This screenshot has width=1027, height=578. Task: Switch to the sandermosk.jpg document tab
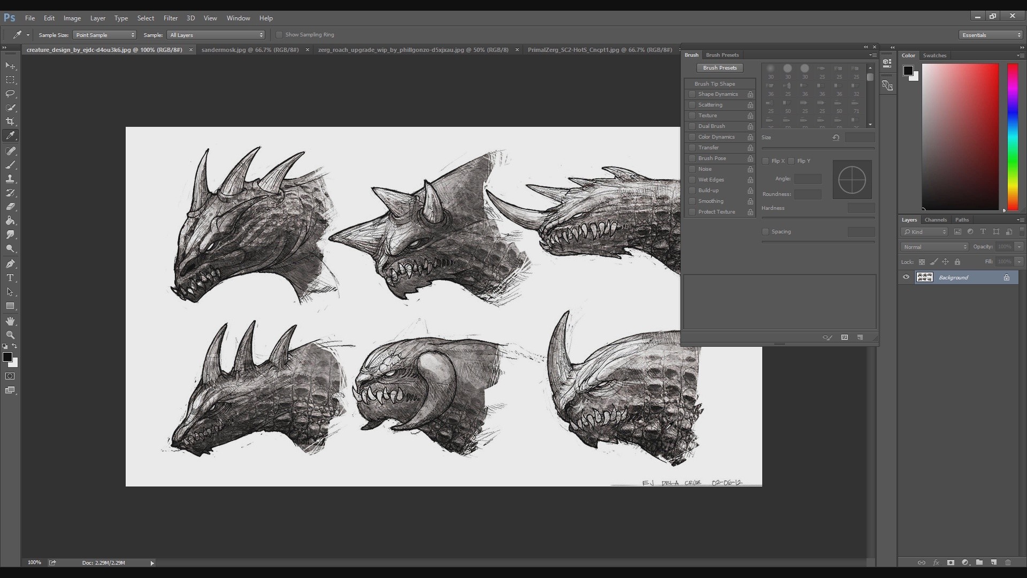[x=250, y=50]
